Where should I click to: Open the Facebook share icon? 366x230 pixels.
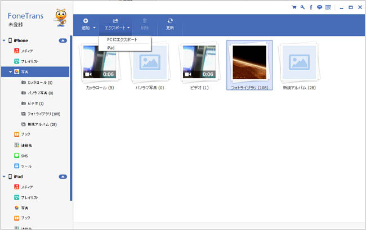coord(311,7)
